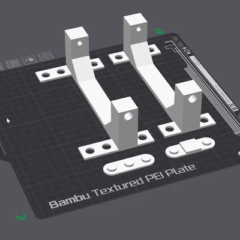Select the left tall bracket model
The width and height of the screenshot is (240, 240).
point(95,94)
